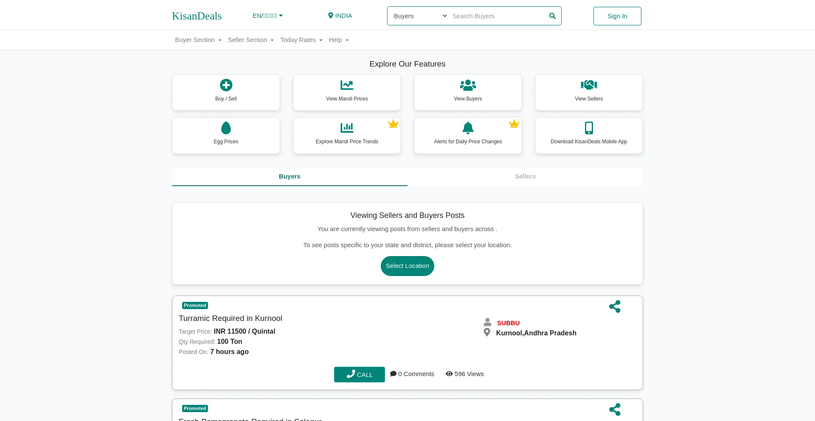Click the INR 11500 / Quintal price text
Image resolution: width=815 pixels, height=421 pixels.
244,332
